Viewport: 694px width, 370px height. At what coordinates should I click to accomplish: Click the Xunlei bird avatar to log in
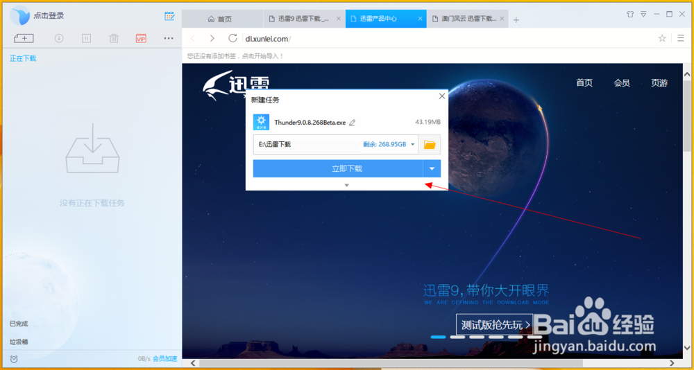pos(20,15)
